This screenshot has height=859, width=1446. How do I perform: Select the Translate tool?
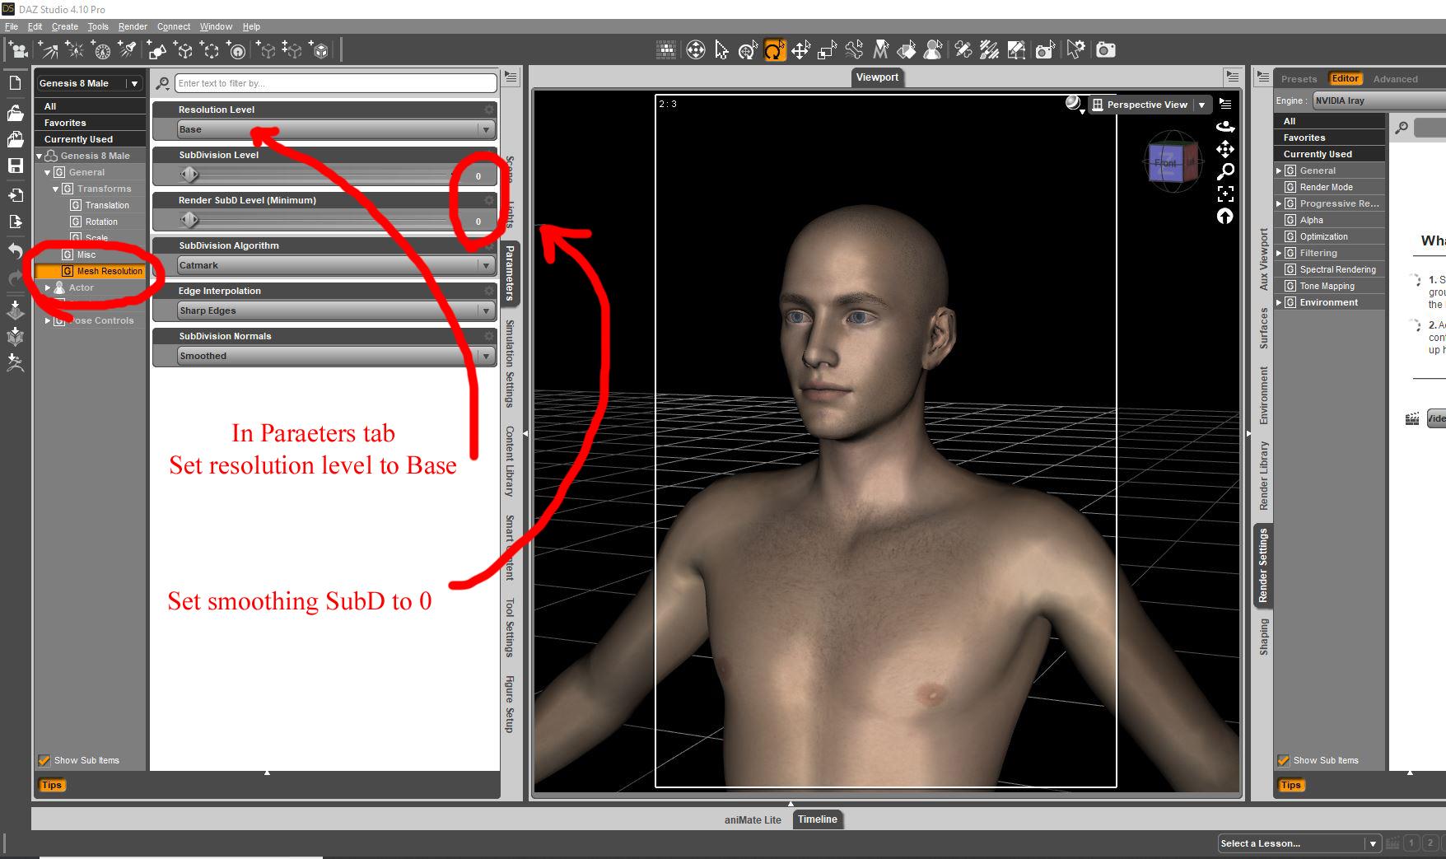click(800, 50)
